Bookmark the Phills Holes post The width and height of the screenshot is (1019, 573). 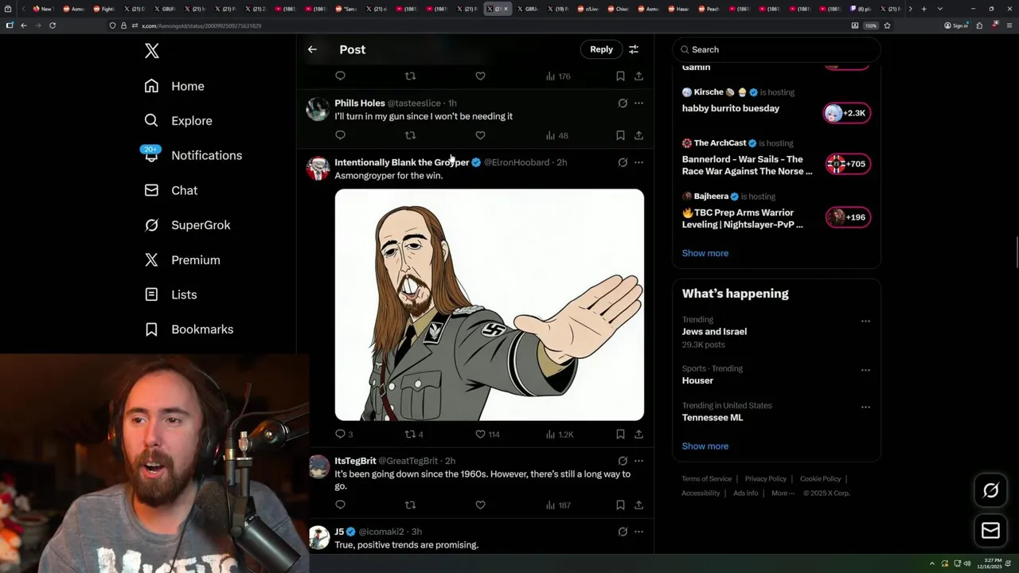tap(620, 135)
